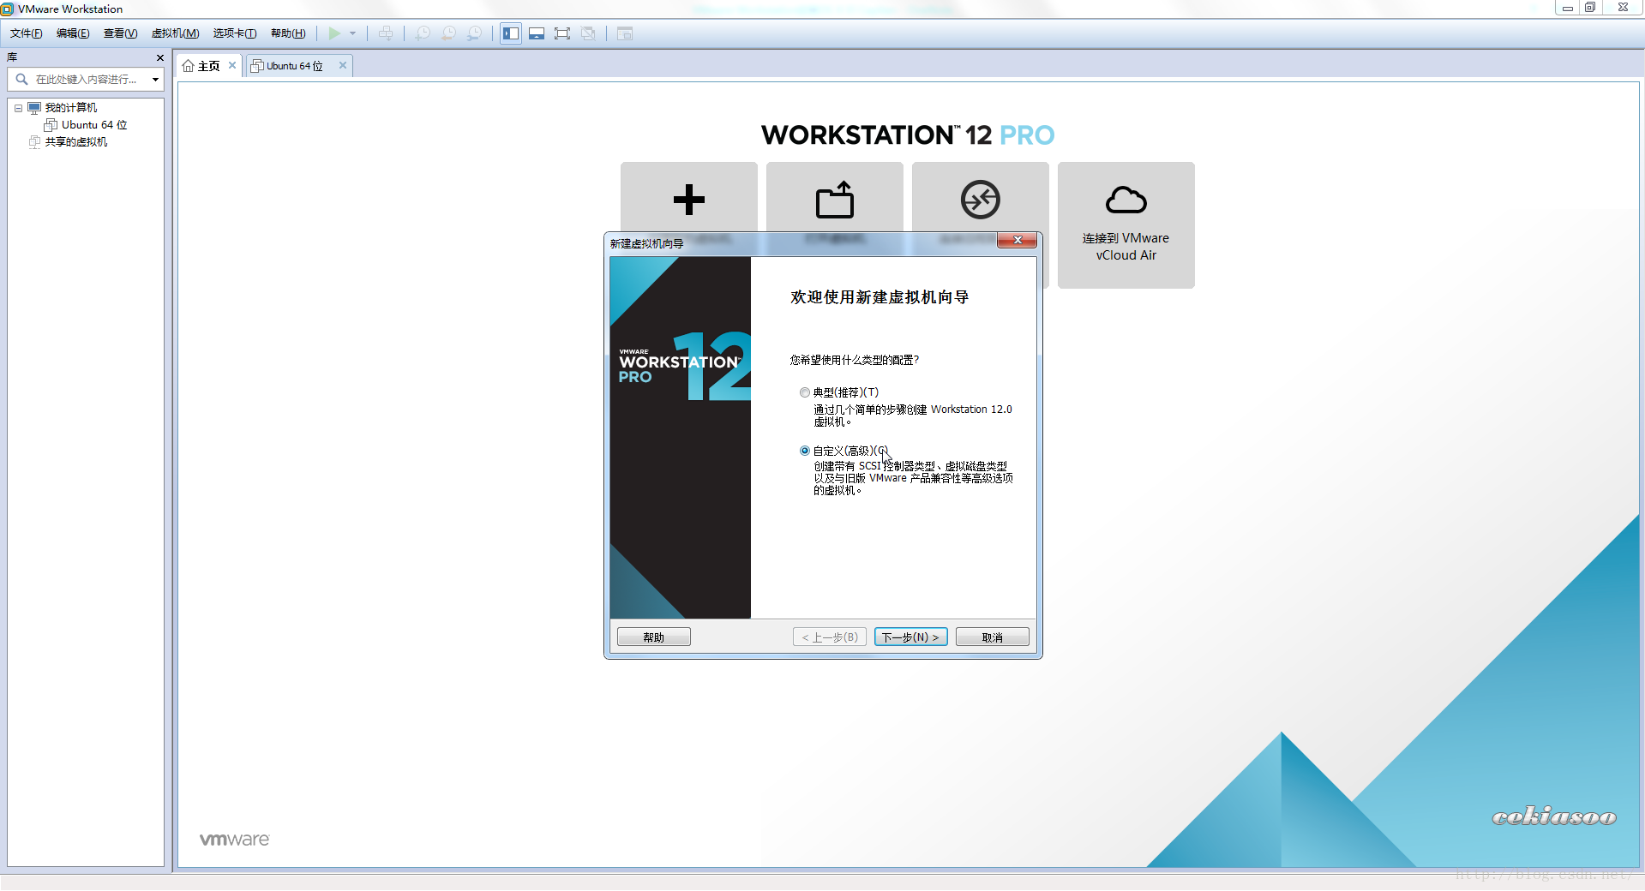Close the 库 library panel

159,57
